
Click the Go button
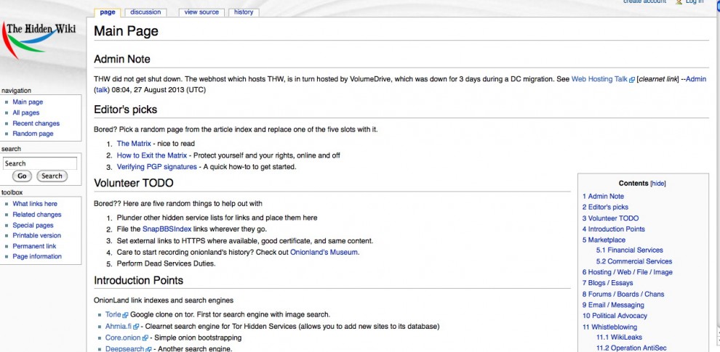[x=22, y=176]
